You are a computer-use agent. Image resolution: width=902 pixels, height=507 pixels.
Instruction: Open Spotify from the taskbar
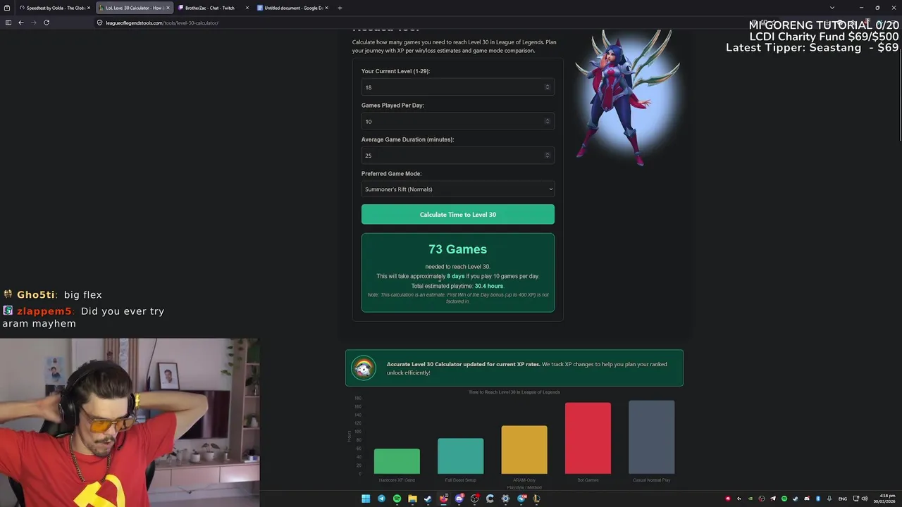coord(397,499)
